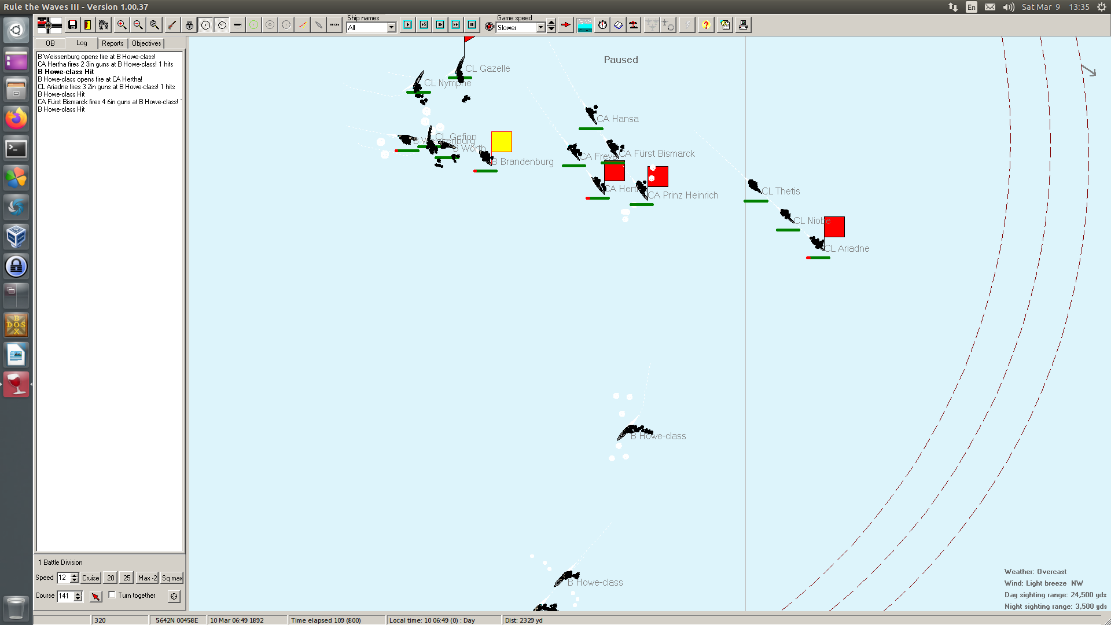Set speed with the 25 button
This screenshot has height=625, width=1111.
tap(127, 578)
